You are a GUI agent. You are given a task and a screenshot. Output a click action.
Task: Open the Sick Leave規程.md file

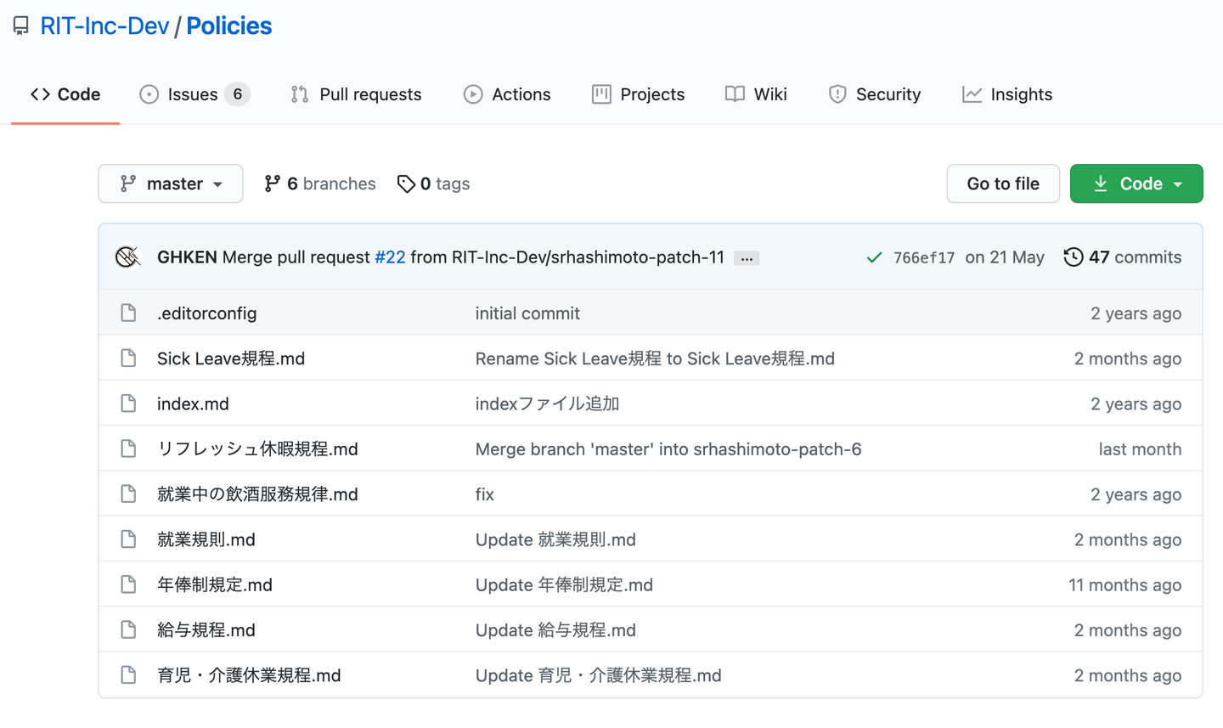(x=231, y=358)
